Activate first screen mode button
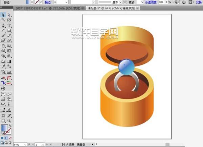Viewport: 203px width, 147px height. click(x=2, y=143)
